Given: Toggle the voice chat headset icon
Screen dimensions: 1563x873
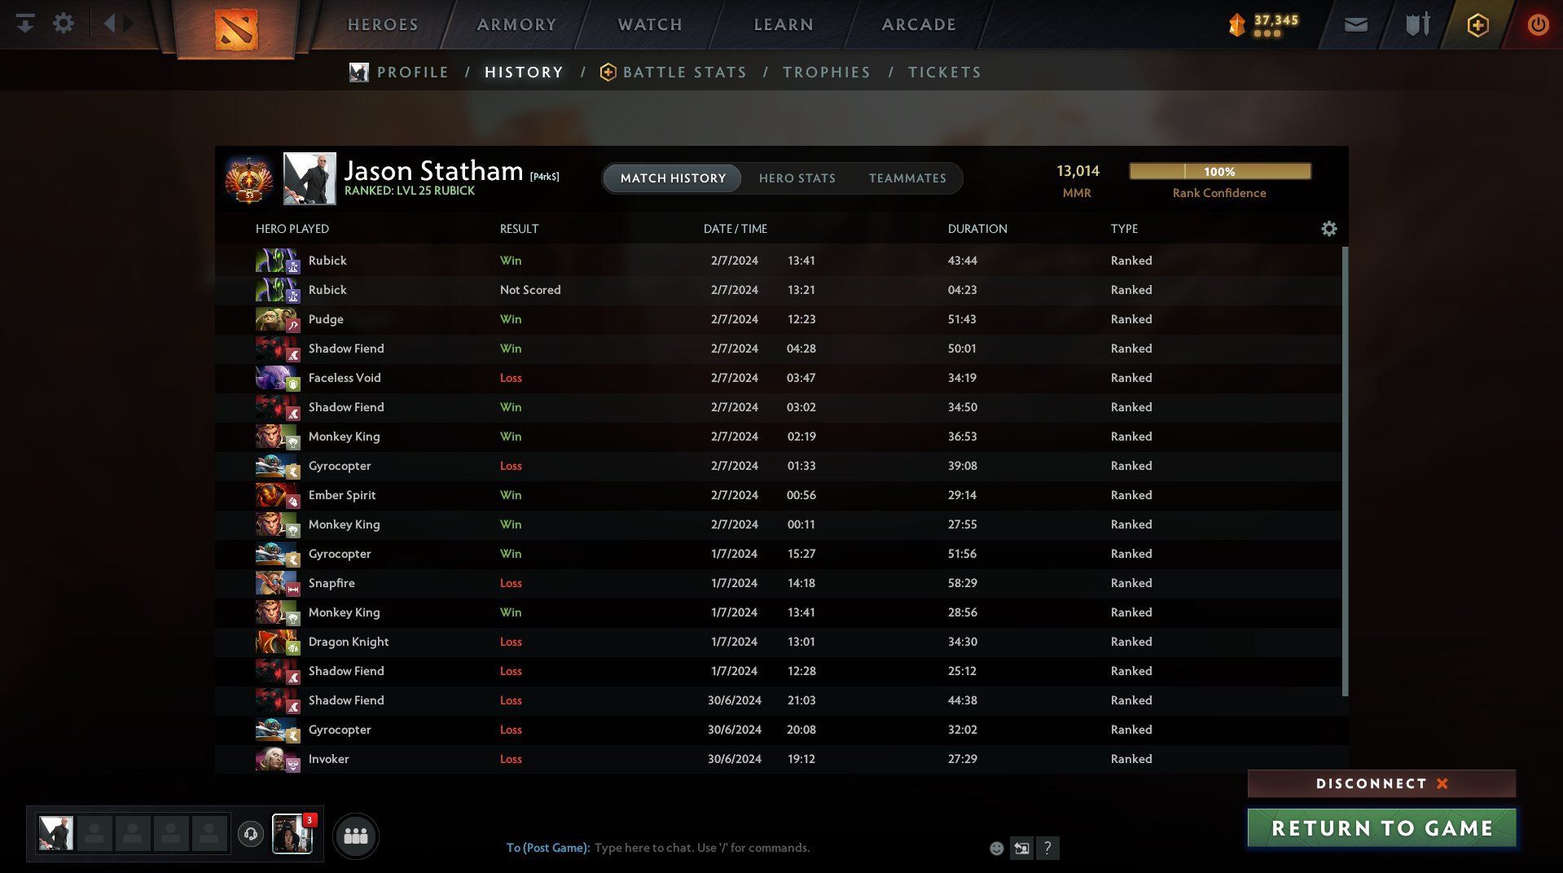Looking at the screenshot, I should [251, 835].
